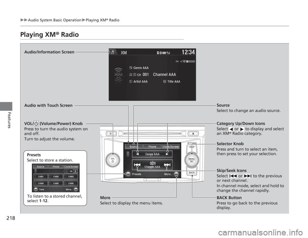Viewport: 308px width, 238px height.
Task: Click "Select to change an audio source." text
Action: tap(248, 111)
